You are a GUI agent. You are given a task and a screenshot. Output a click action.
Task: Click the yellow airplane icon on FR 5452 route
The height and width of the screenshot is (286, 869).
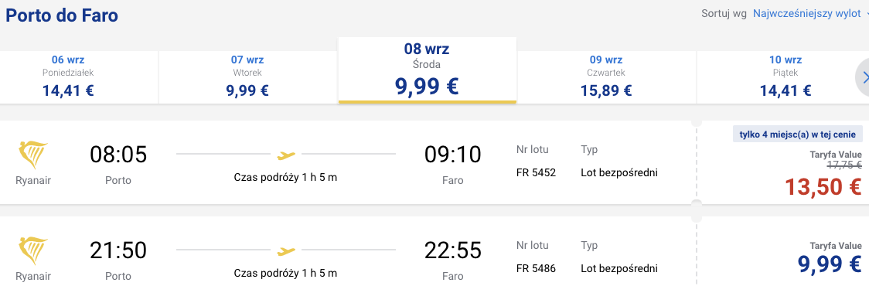286,155
